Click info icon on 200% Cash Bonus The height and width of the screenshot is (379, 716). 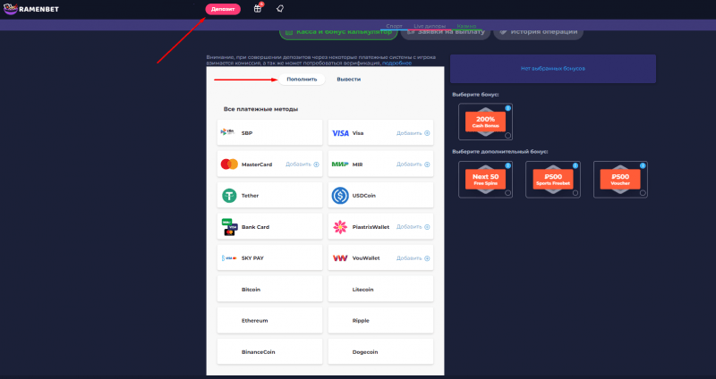click(x=508, y=108)
